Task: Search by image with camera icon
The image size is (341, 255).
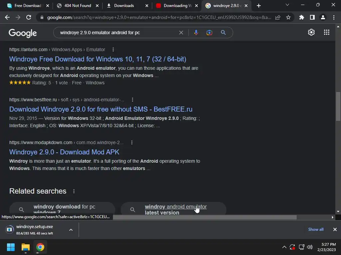Action: 209,33
